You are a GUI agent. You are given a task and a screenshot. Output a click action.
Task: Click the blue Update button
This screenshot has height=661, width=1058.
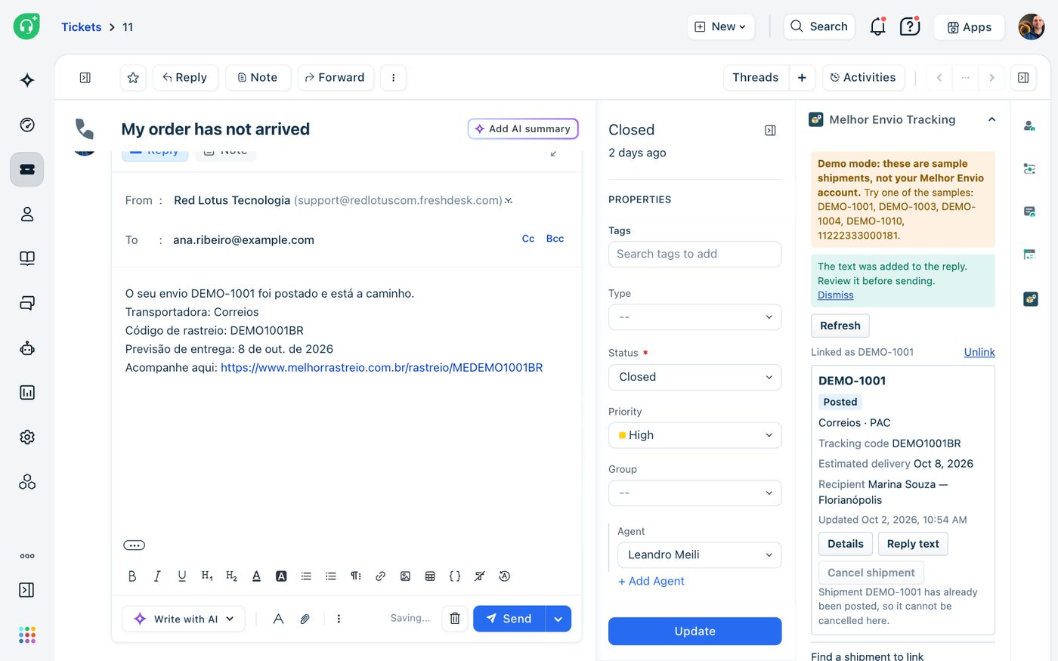tap(695, 632)
